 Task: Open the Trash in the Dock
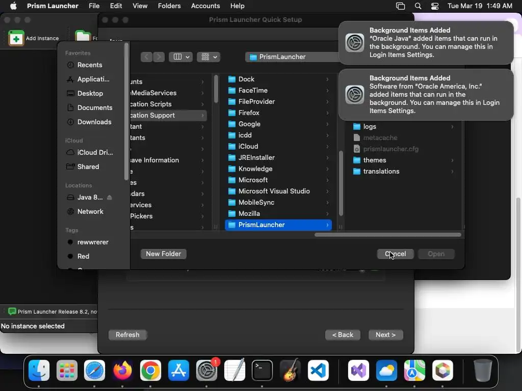pos(483,371)
